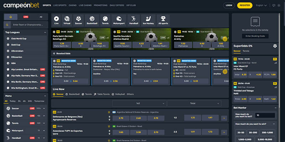The height and width of the screenshot is (142, 285).
Task: Bet on Paris Saint-Germain at 1.28
Action: coord(62,45)
